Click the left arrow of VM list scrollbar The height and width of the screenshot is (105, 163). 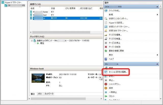[31, 32]
